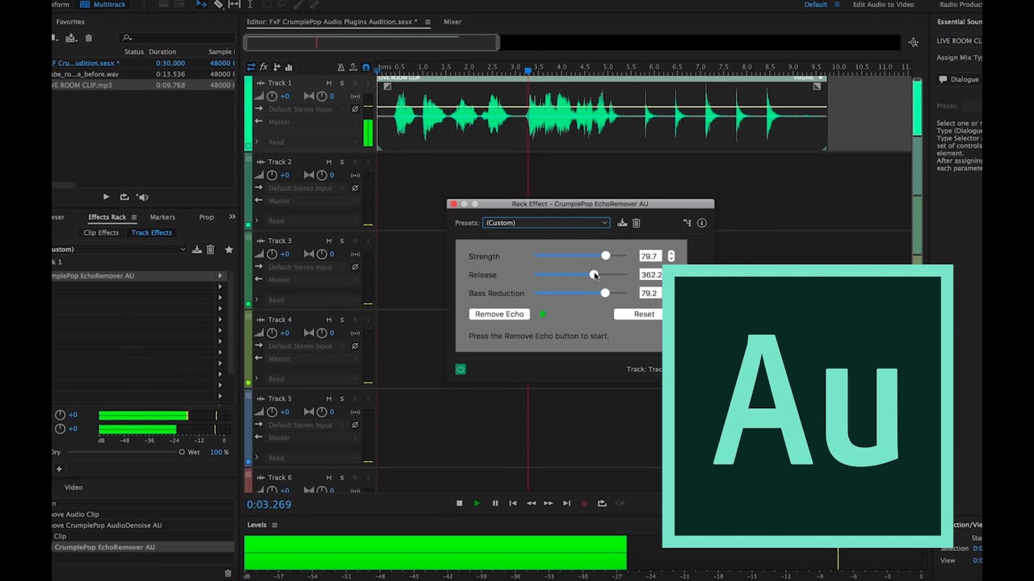Open EchoRemover AU effect slot arrow menu
The image size is (1034, 581).
point(220,276)
